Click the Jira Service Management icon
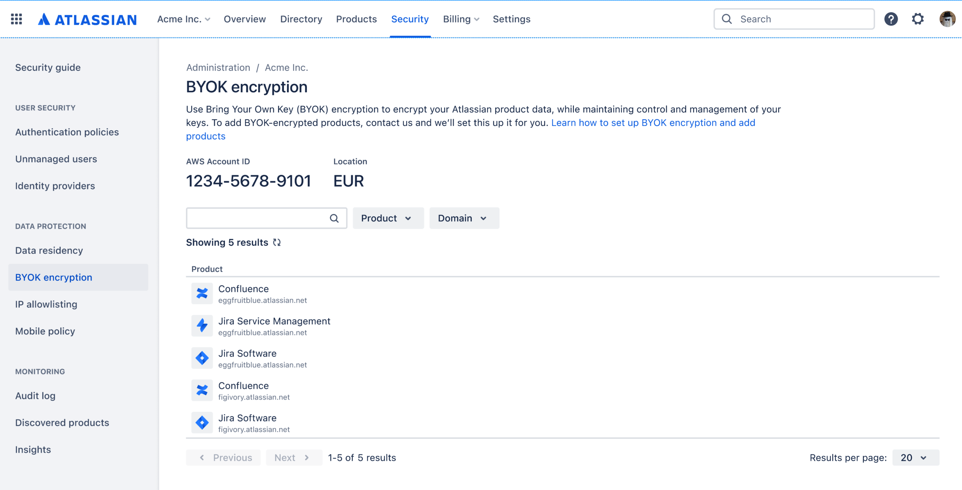This screenshot has height=490, width=962. click(202, 325)
